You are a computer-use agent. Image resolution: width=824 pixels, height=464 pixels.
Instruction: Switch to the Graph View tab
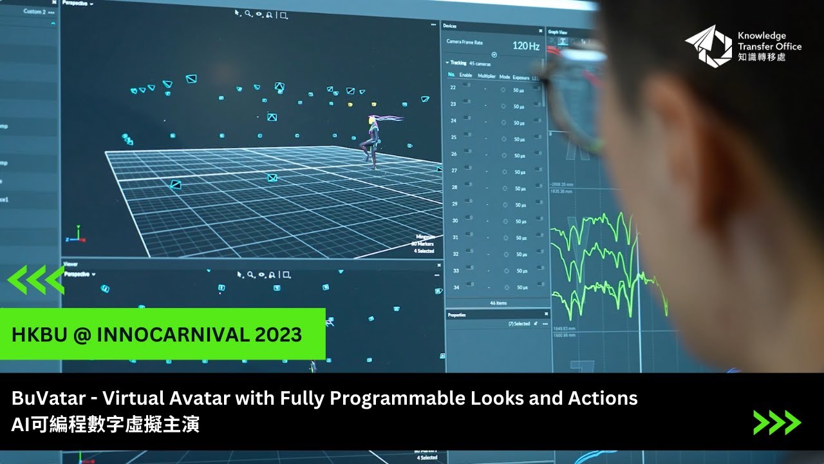[557, 31]
